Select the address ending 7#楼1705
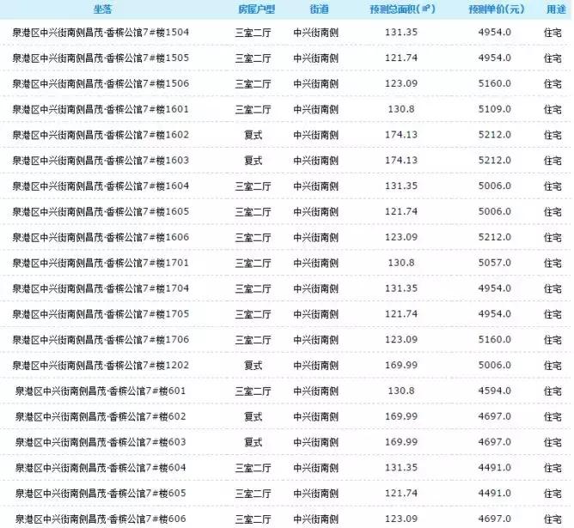The image size is (574, 528). 101,313
